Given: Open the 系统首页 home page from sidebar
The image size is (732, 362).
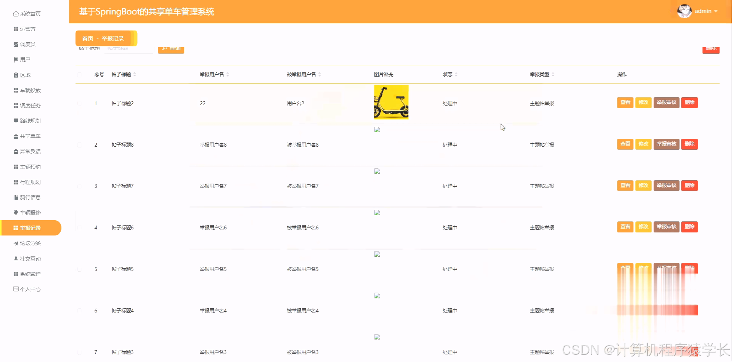Looking at the screenshot, I should 27,13.
